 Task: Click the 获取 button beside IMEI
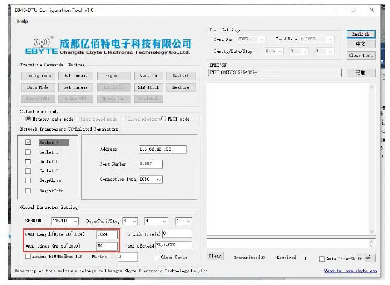(x=360, y=73)
